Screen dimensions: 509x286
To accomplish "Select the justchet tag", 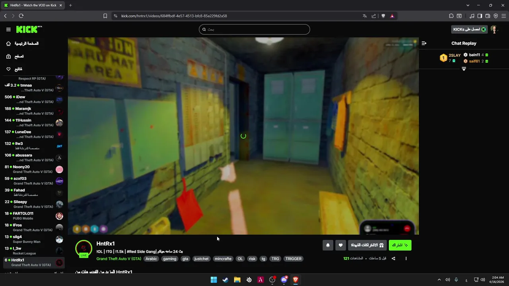I will click(201, 259).
